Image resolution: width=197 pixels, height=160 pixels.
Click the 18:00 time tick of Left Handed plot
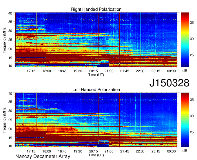46,151
